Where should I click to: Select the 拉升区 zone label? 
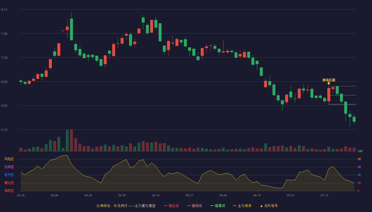(x=9, y=175)
